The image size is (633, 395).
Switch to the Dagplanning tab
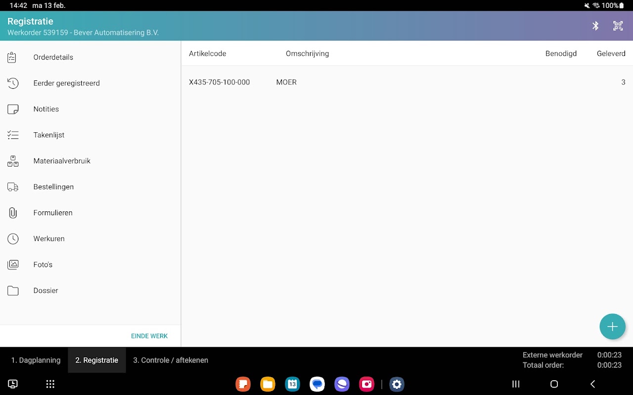(x=35, y=360)
